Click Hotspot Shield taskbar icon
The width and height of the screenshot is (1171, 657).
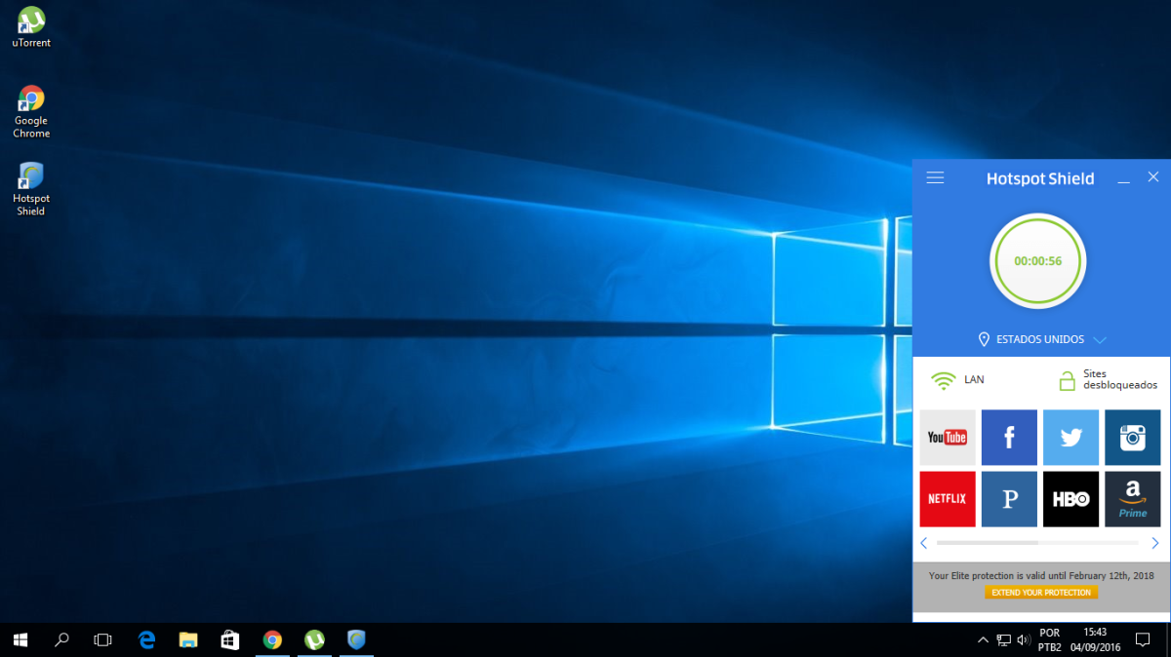click(x=356, y=640)
